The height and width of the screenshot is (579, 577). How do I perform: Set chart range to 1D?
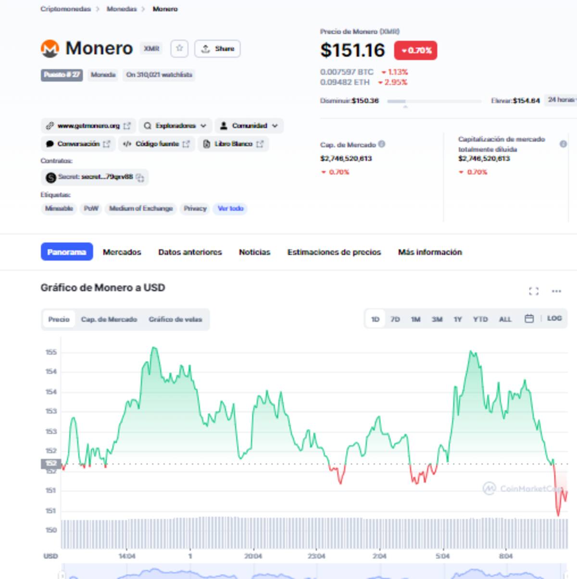[376, 319]
